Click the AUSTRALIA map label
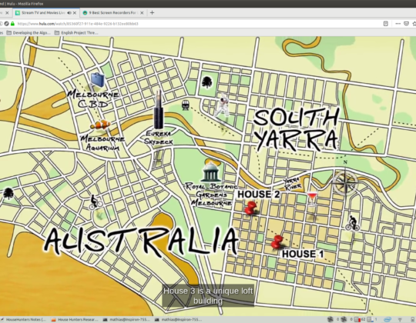This screenshot has height=323, width=416. 141,241
